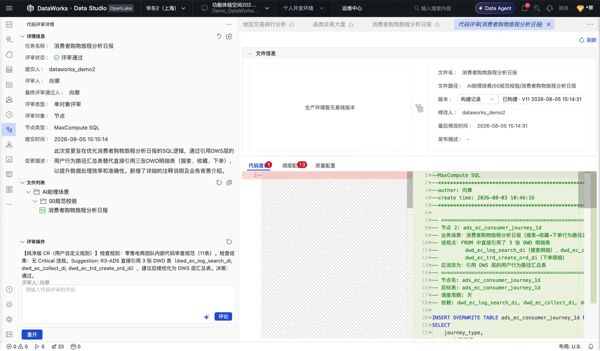Open the clock history sidebar icon
The image size is (600, 351).
click(x=9, y=114)
